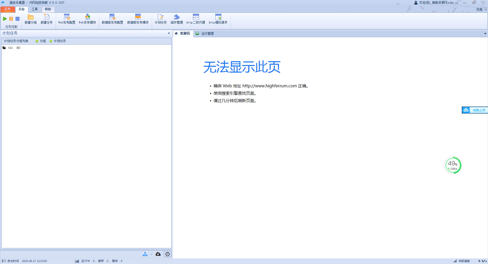488x264 pixels.
Task: Open the document tabs list dropdown arrow
Action: pyautogui.click(x=485, y=34)
